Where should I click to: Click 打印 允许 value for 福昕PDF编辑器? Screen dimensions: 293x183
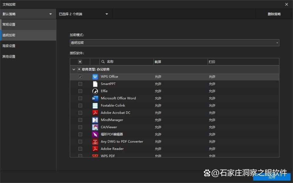pyautogui.click(x=212, y=134)
